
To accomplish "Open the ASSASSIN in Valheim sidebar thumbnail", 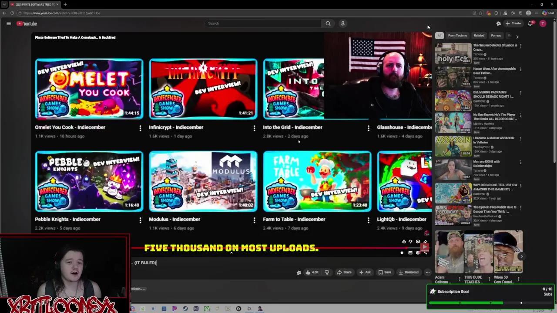I will pos(453,147).
